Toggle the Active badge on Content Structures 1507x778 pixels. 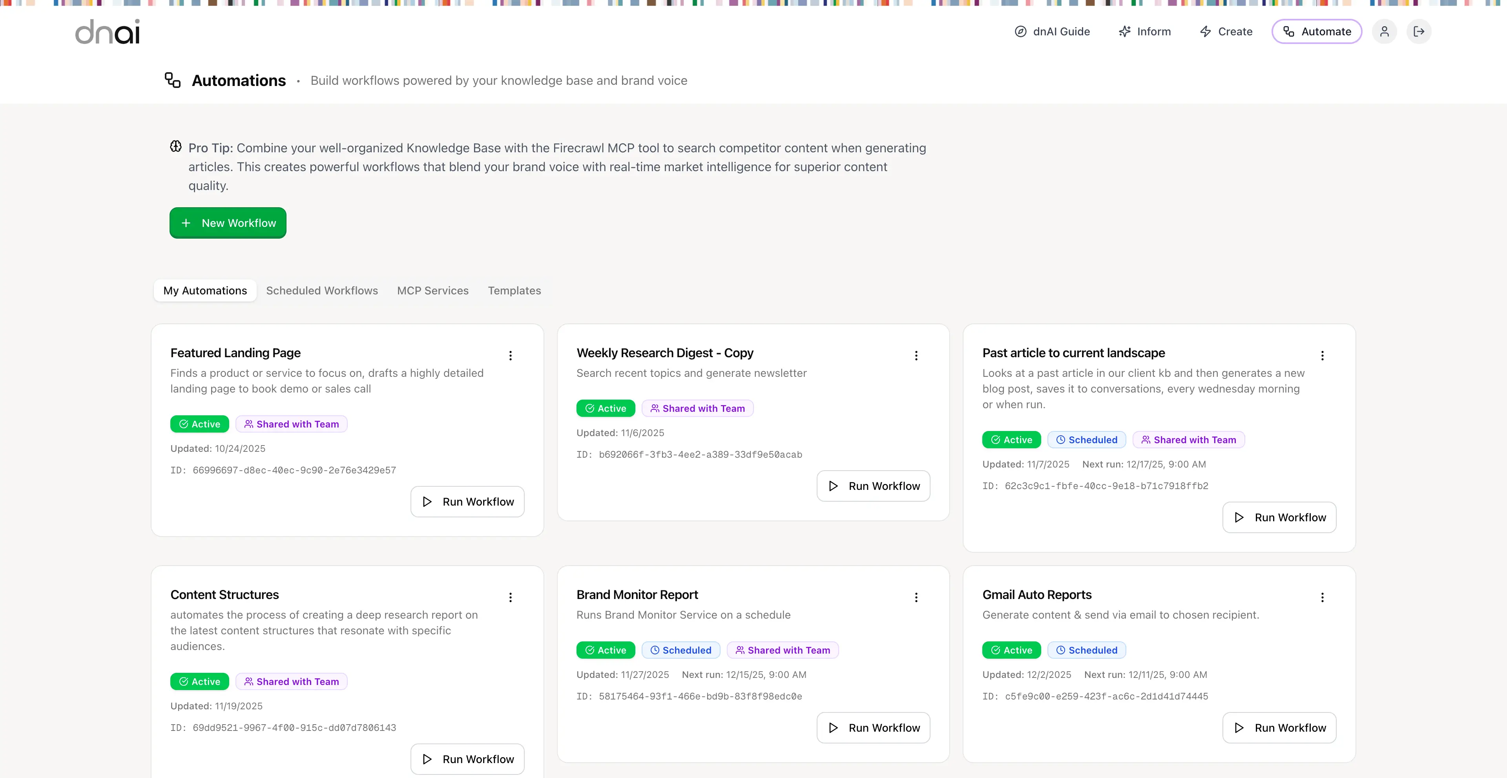coord(199,681)
